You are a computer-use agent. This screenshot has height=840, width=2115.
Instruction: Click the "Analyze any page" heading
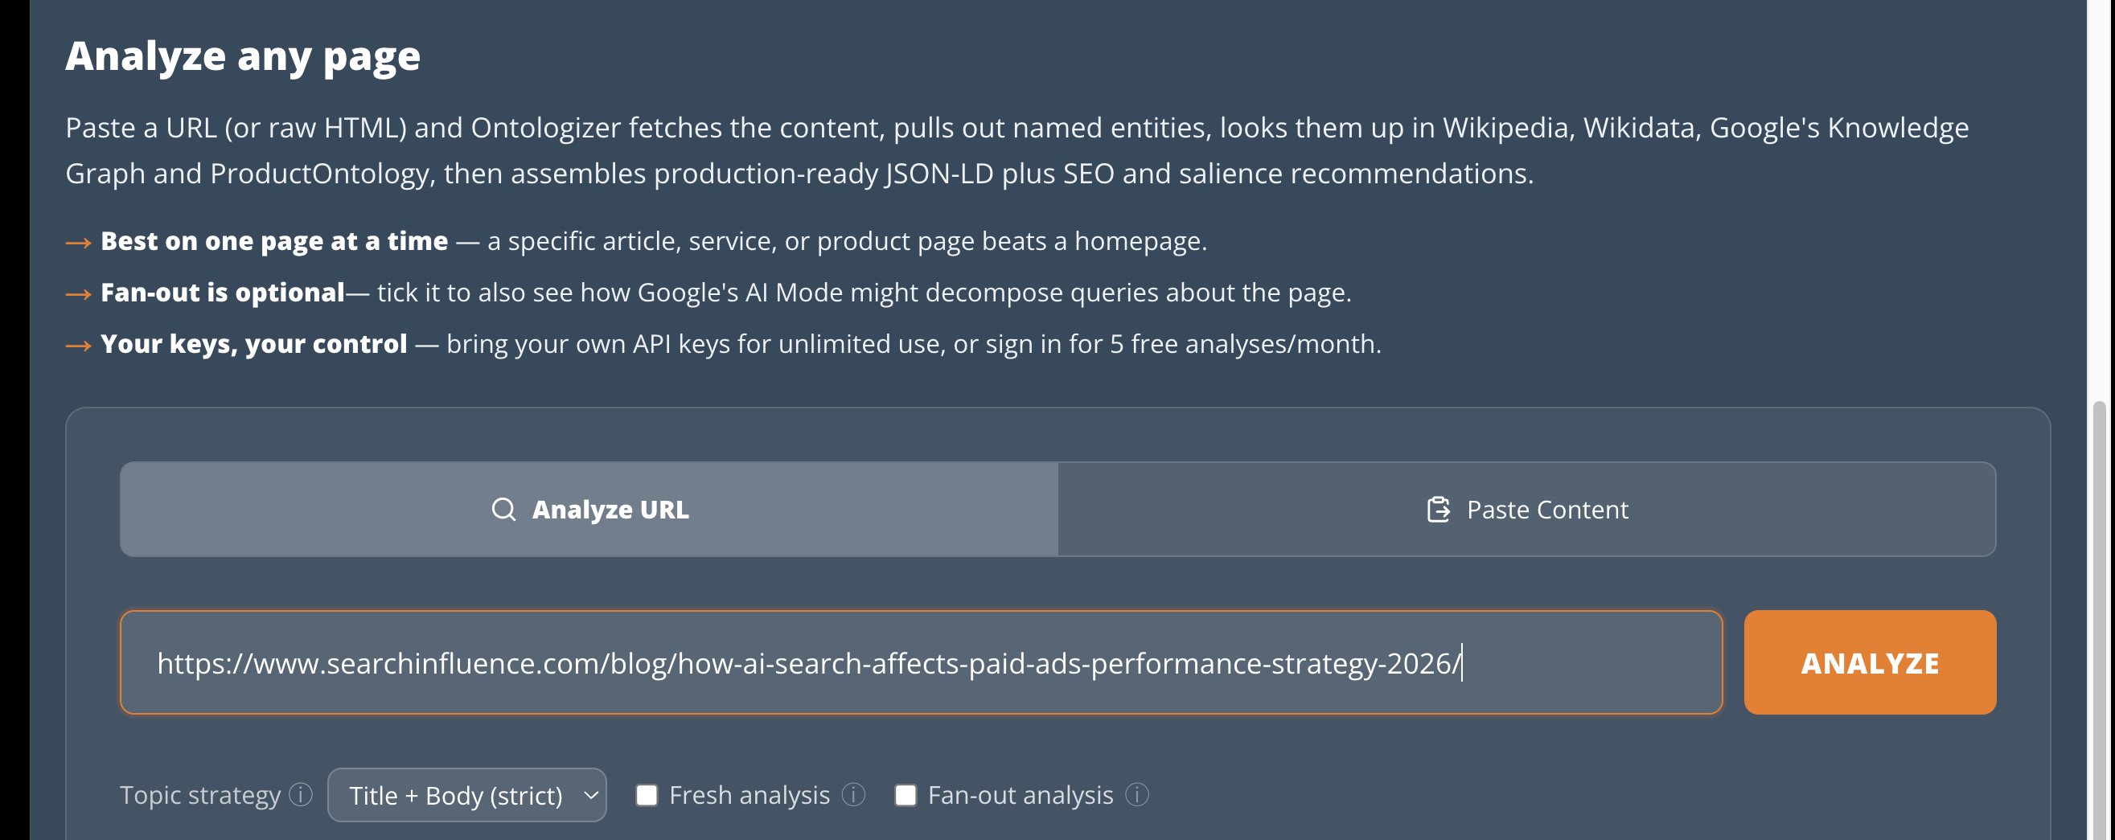[x=243, y=56]
